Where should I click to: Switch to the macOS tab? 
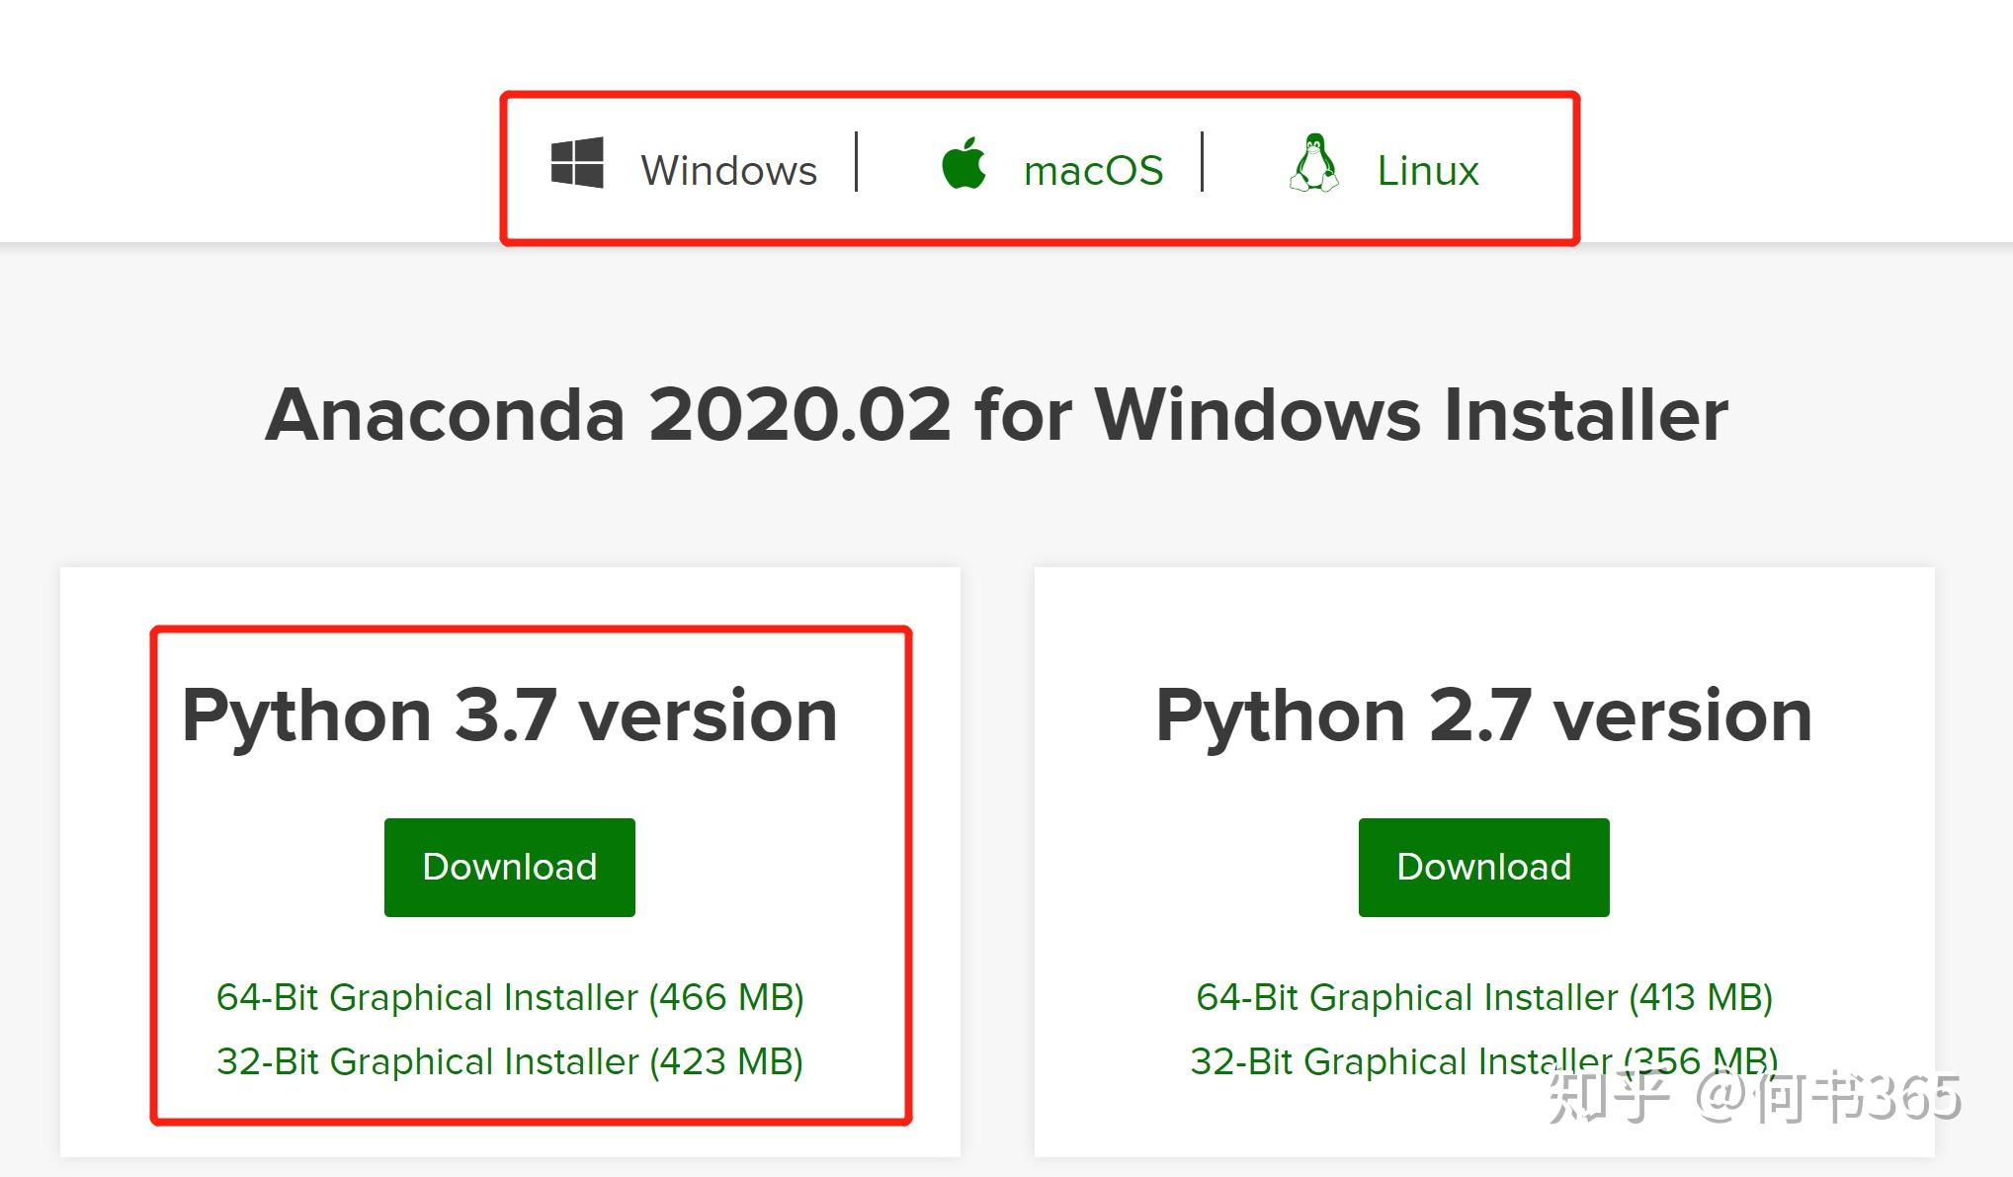coord(1093,170)
